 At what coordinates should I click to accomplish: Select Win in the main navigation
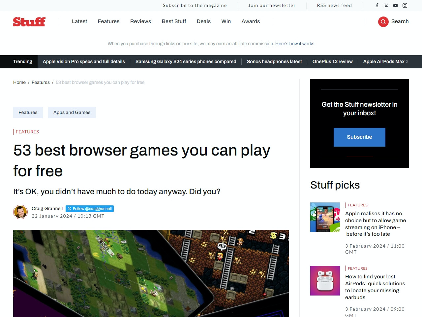pos(226,21)
